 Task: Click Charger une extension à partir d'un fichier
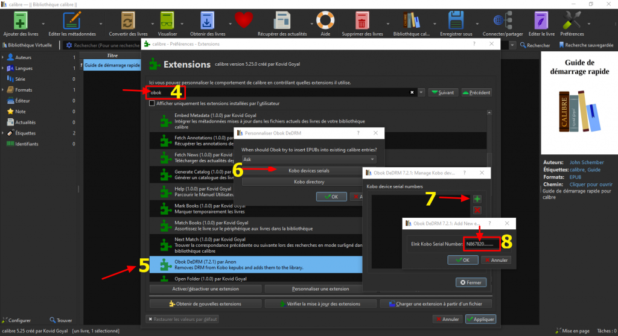(x=436, y=303)
